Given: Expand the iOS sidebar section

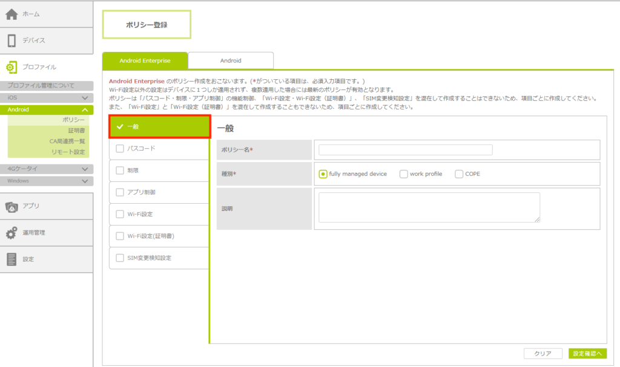Looking at the screenshot, I should pyautogui.click(x=84, y=97).
